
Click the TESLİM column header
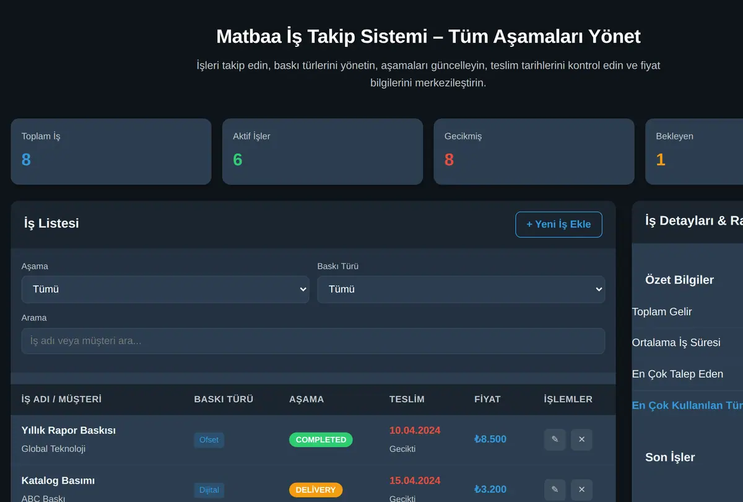(407, 399)
